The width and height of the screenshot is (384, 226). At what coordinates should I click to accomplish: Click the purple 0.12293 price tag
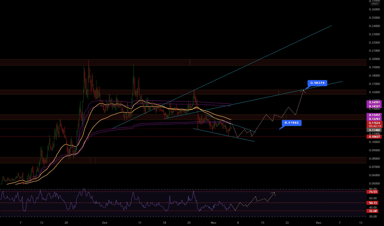375,119
